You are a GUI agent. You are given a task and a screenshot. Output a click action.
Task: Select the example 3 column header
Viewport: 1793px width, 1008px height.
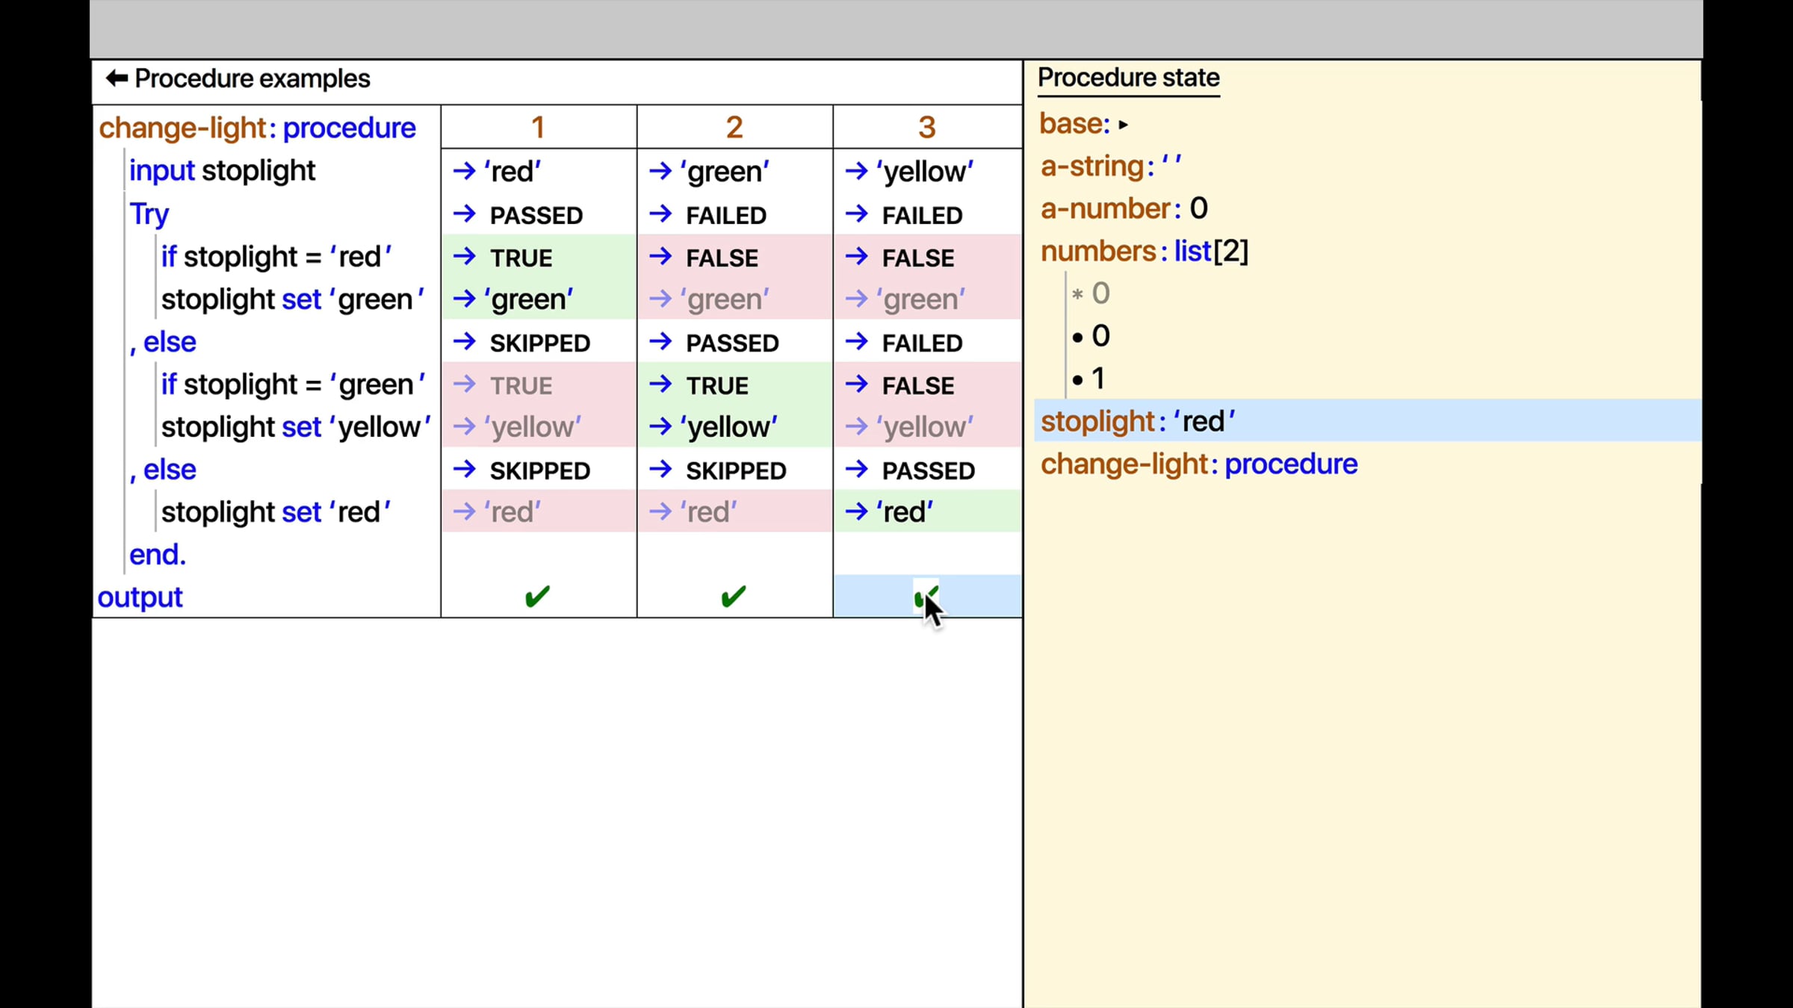coord(926,128)
